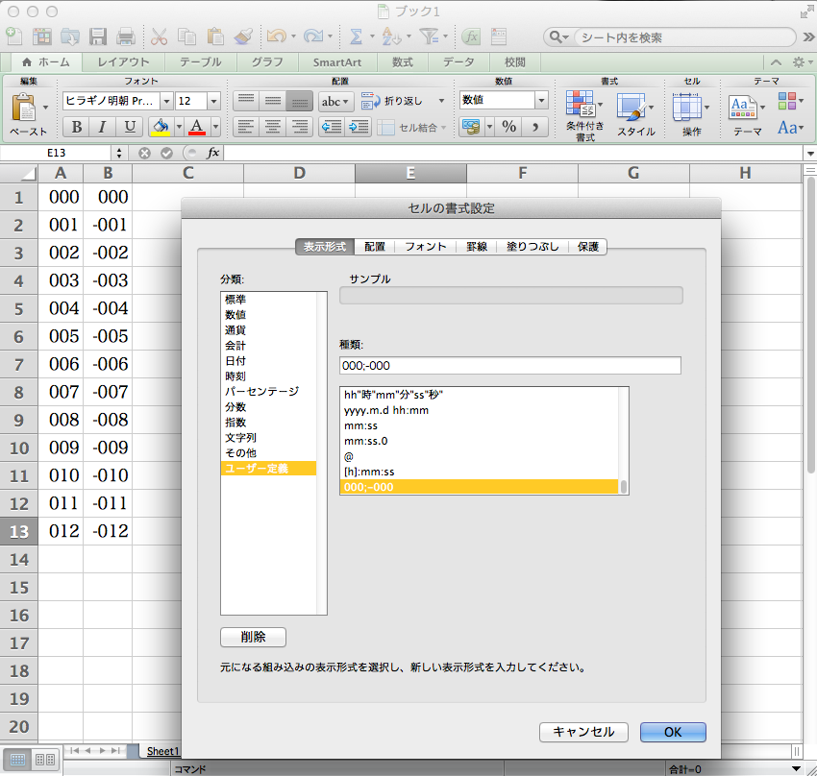
Task: Click the percent style button
Action: (508, 127)
